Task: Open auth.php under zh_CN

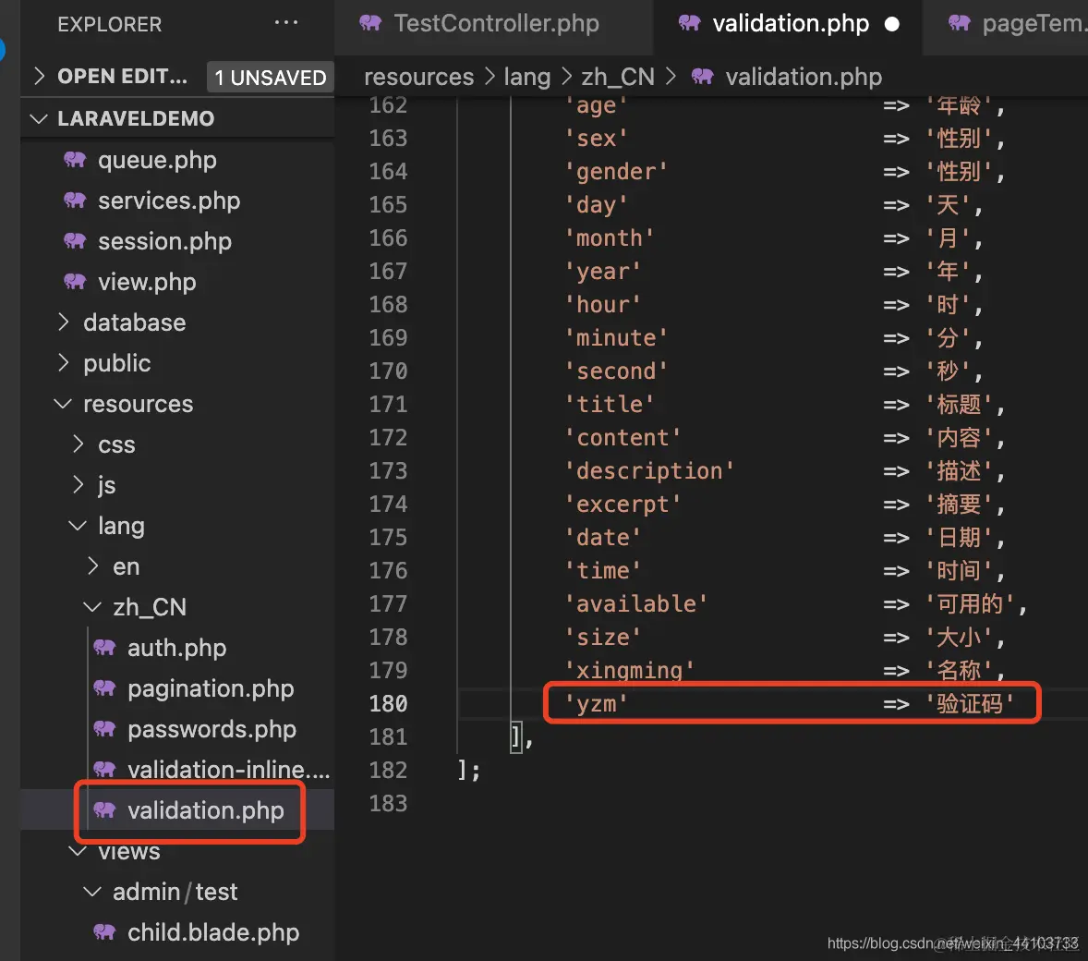Action: point(177,648)
